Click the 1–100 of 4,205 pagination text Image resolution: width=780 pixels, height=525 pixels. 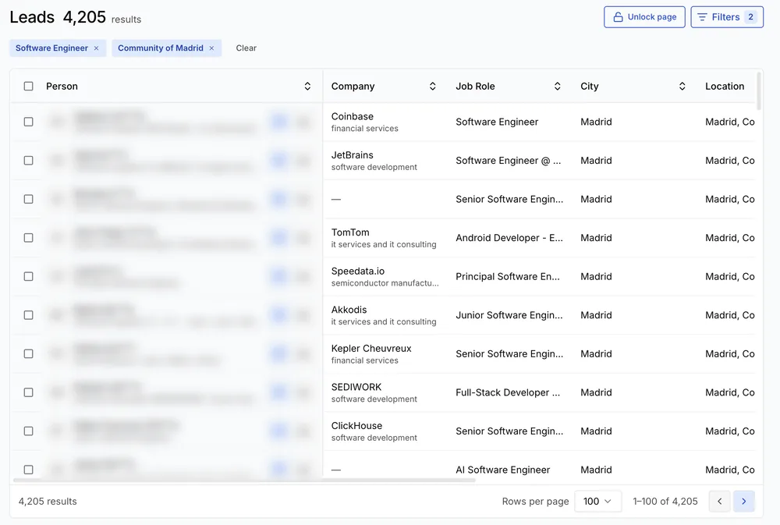click(665, 501)
